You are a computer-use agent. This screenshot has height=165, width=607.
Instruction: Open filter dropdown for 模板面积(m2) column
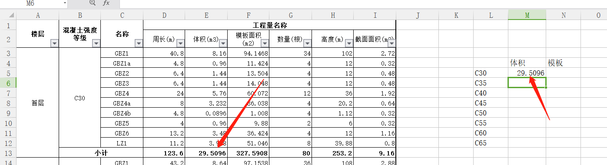tap(265, 43)
